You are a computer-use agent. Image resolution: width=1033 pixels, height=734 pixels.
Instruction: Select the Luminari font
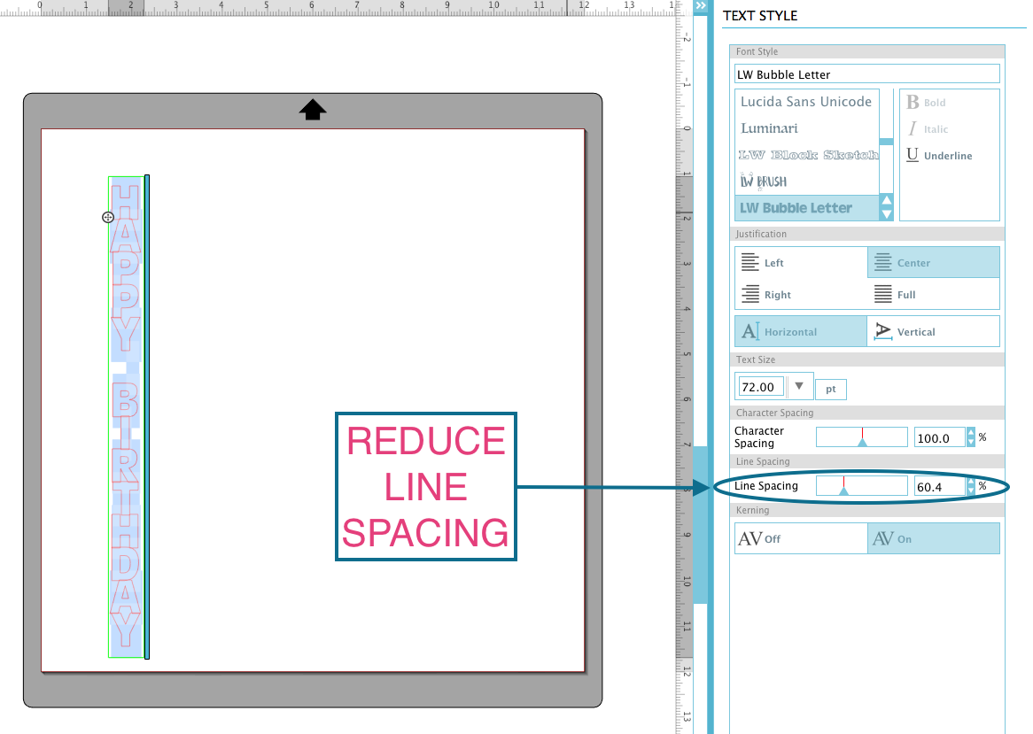tap(769, 127)
